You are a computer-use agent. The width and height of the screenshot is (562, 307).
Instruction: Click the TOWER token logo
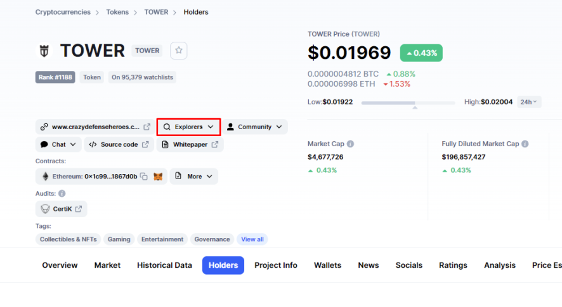coord(44,51)
